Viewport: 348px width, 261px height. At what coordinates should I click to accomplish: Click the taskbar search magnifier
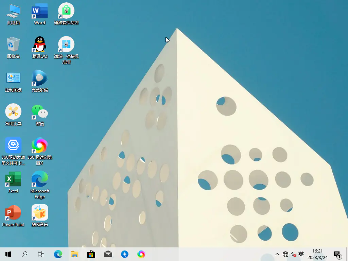[24, 254]
